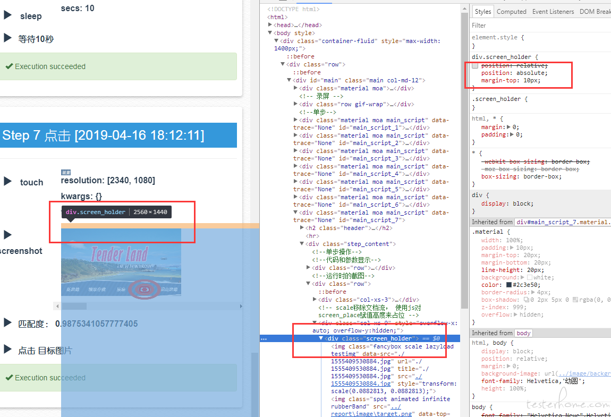The height and width of the screenshot is (417, 611).
Task: Click the checkmark in the lower Execution succeeded bar
Action: pyautogui.click(x=9, y=378)
